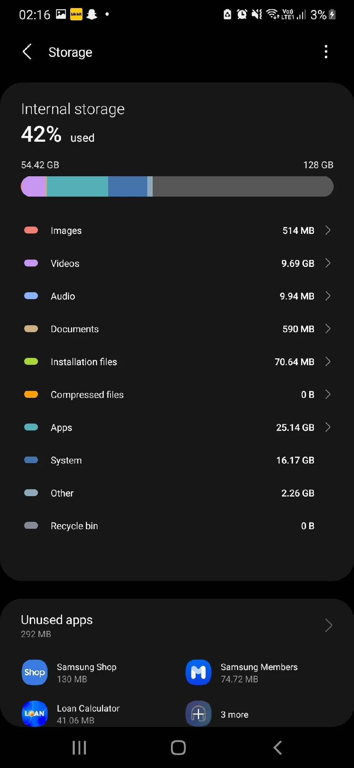Tap the Audio 9.94 MB row
The width and height of the screenshot is (354, 768).
pos(176,296)
